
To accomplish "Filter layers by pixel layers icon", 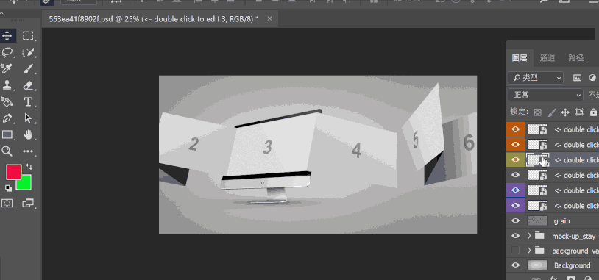I will (x=577, y=78).
